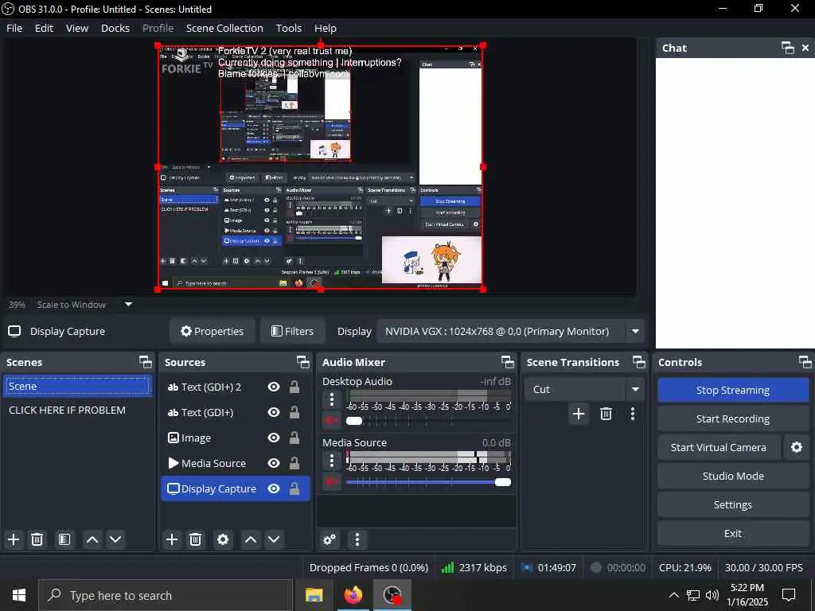Open the Tools menu
Screen dimensions: 815x611
coord(288,28)
